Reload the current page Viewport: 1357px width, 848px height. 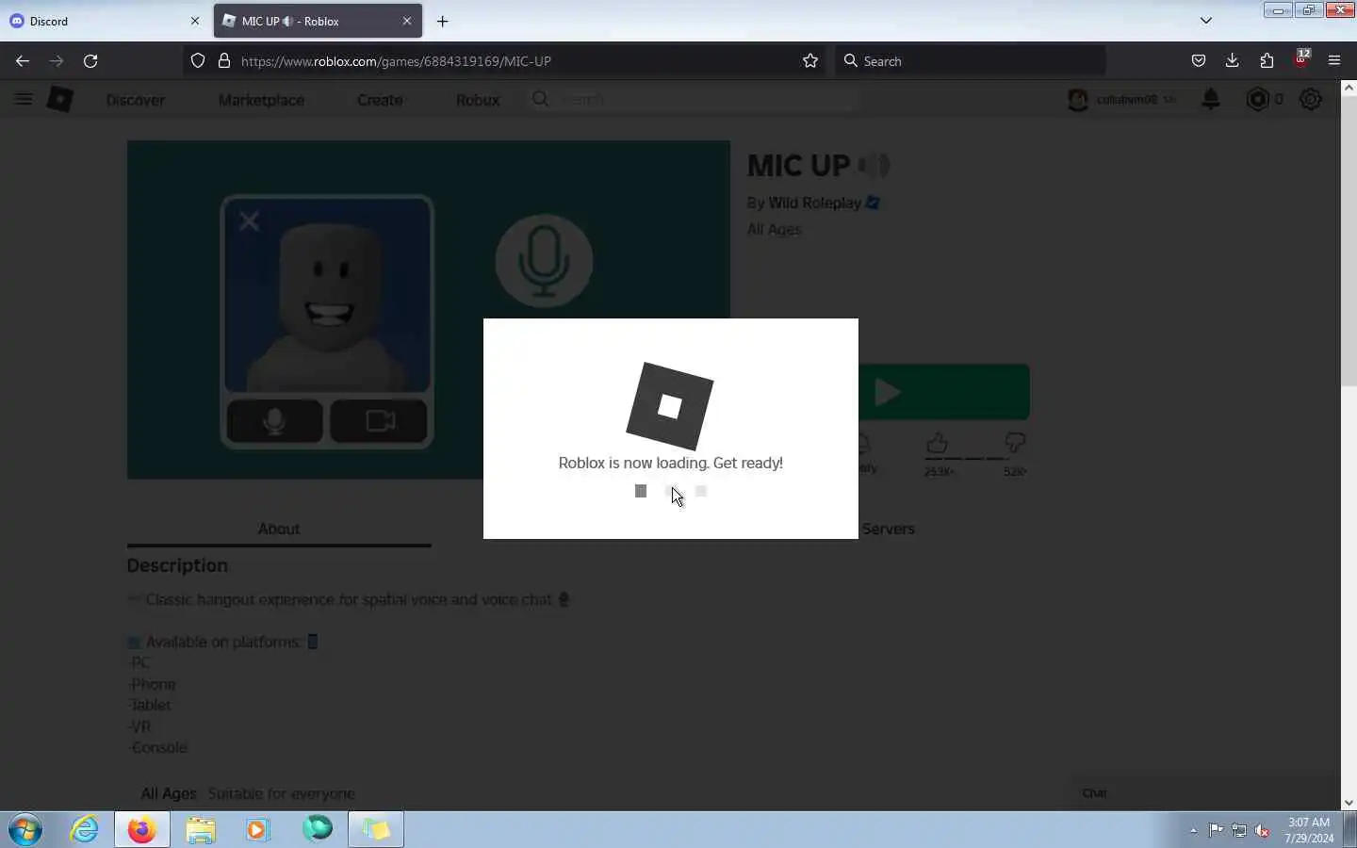point(90,61)
